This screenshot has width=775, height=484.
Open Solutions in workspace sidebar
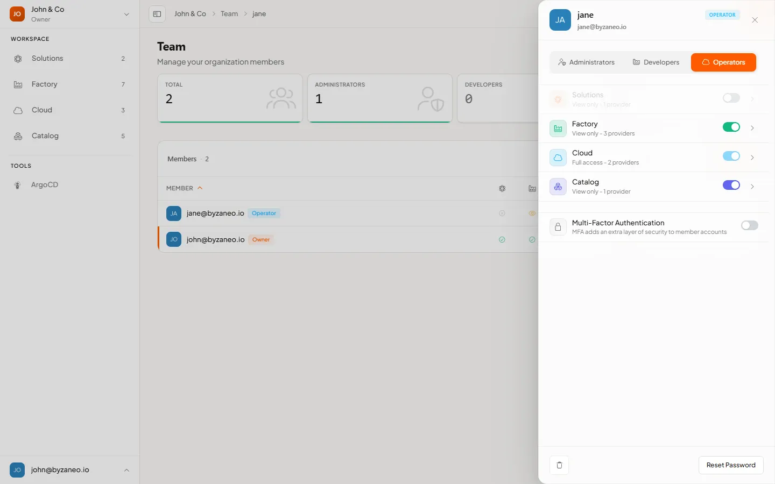tap(69, 59)
